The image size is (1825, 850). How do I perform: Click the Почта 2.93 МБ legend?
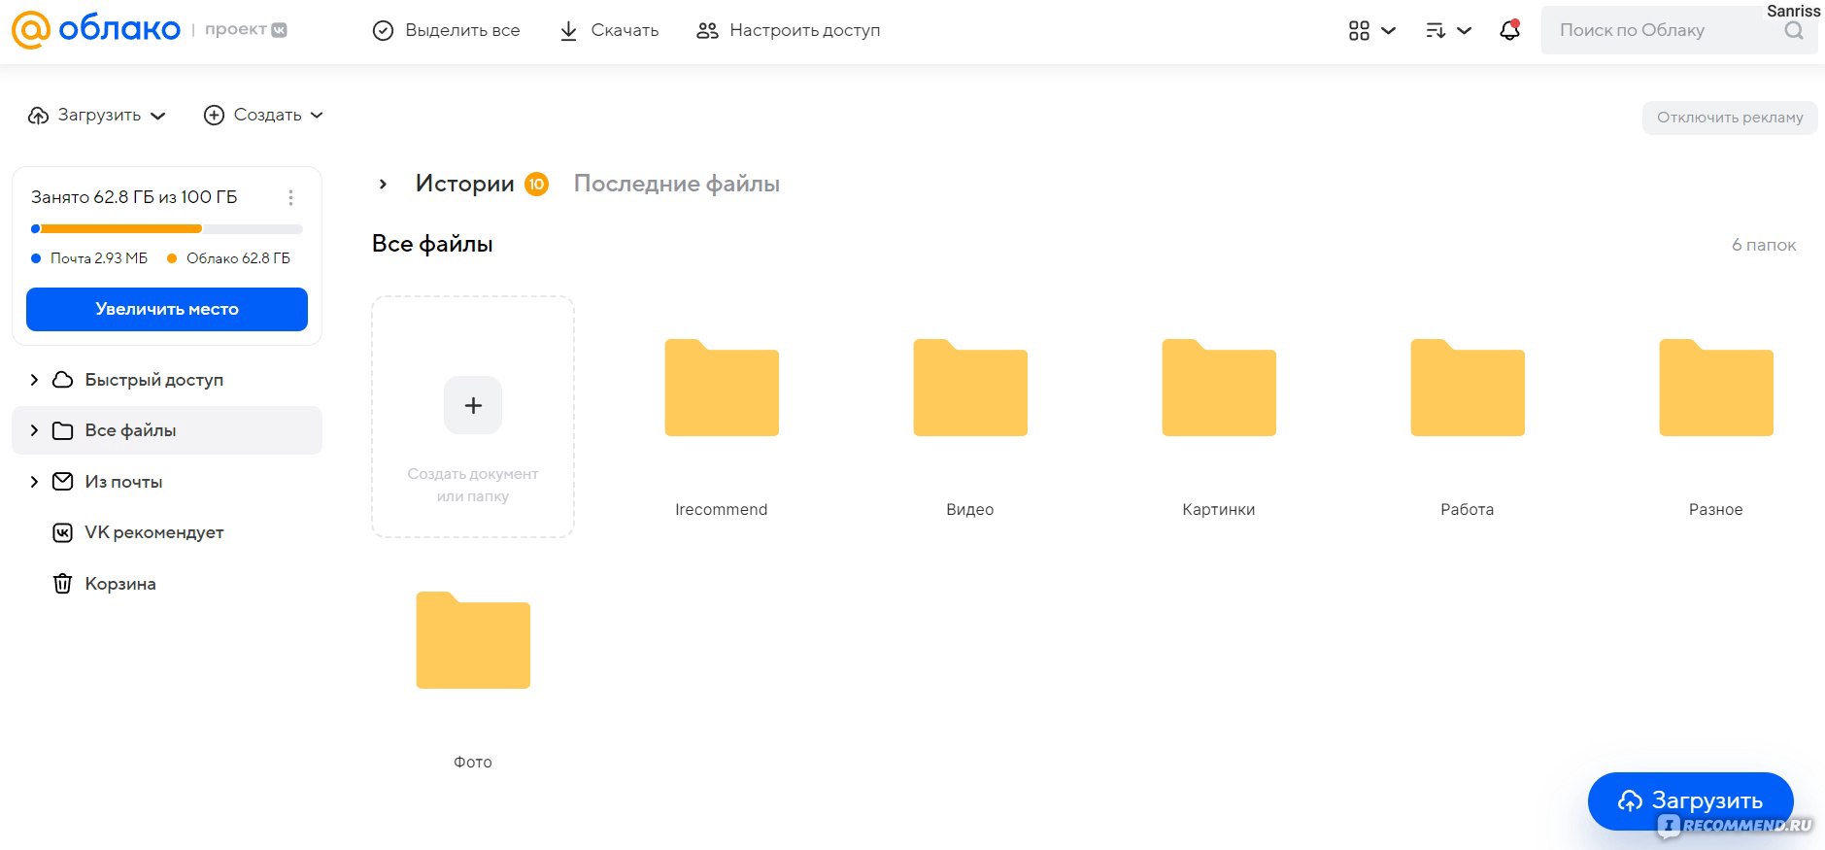[90, 258]
